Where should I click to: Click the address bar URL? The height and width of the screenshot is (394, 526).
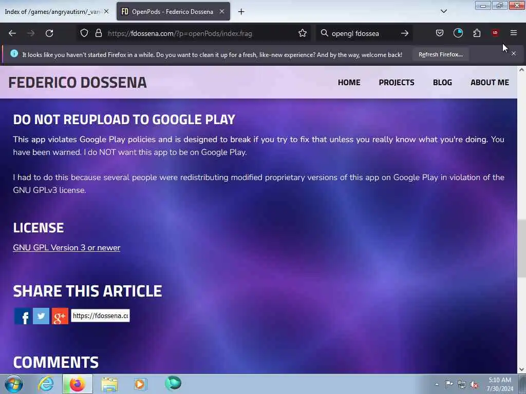[180, 33]
